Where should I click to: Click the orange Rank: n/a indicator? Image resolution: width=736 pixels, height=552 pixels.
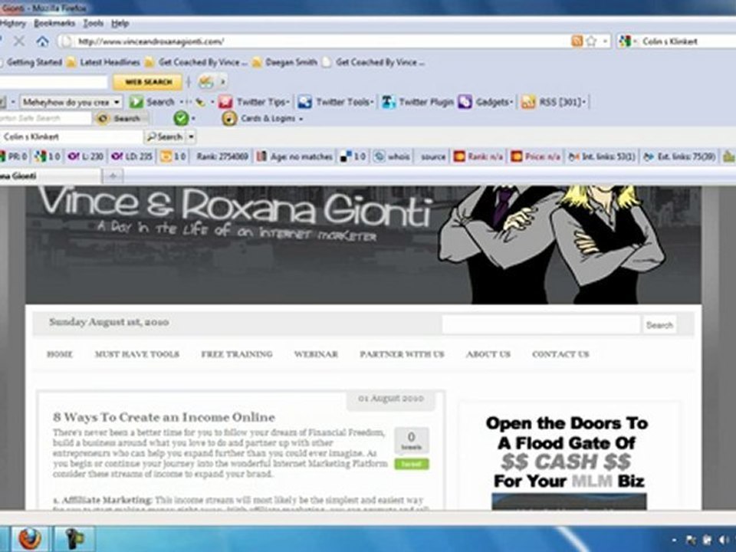tap(478, 156)
